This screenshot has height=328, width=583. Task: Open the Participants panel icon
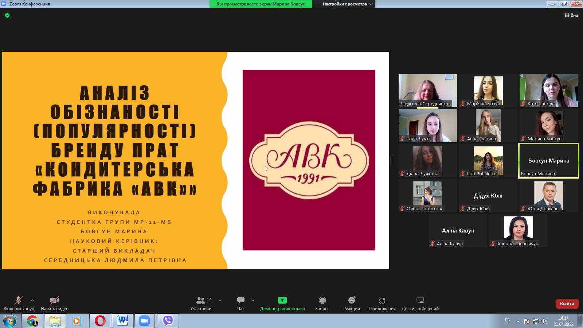coord(200,301)
